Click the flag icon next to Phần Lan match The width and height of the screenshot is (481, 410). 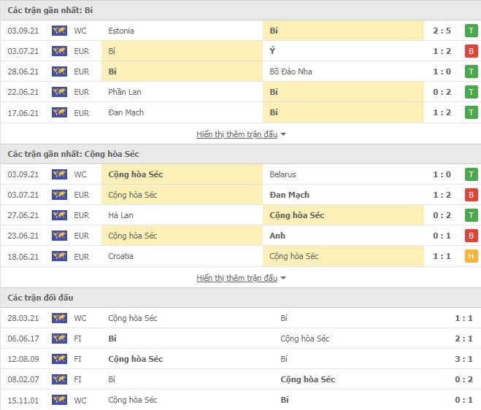(x=59, y=92)
